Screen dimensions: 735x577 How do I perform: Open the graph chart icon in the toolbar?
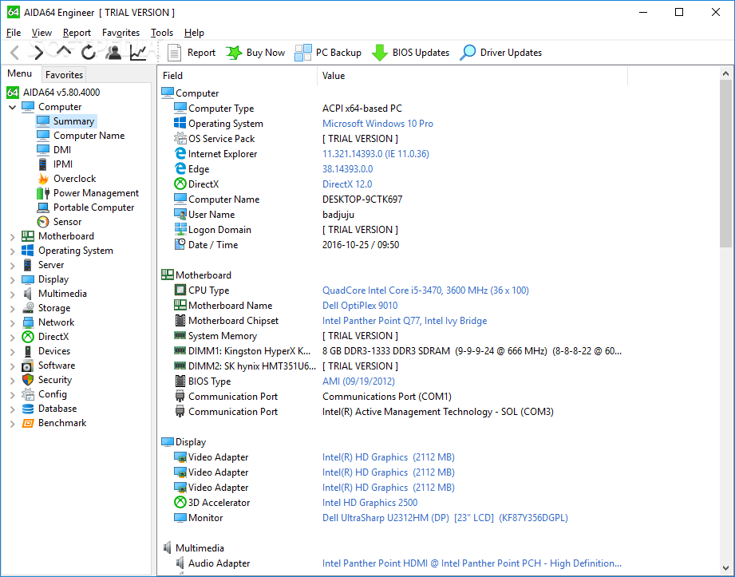pyautogui.click(x=138, y=53)
